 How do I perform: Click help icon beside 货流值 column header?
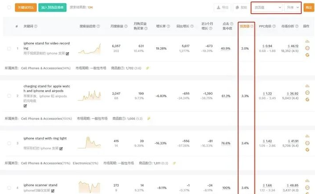pyautogui.click(x=252, y=26)
